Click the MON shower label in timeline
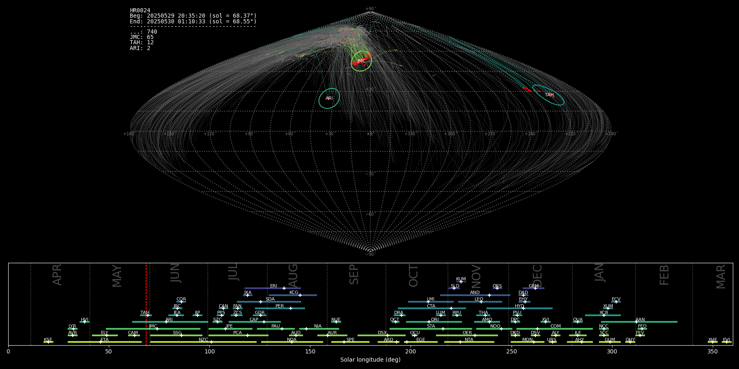 tap(527, 340)
